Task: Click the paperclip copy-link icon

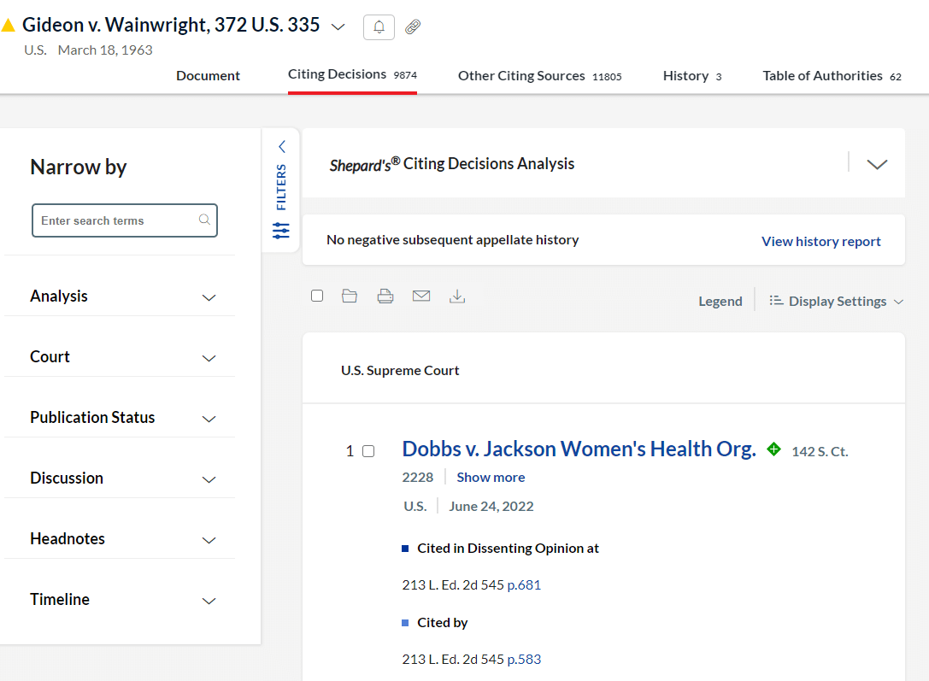Action: [x=413, y=27]
